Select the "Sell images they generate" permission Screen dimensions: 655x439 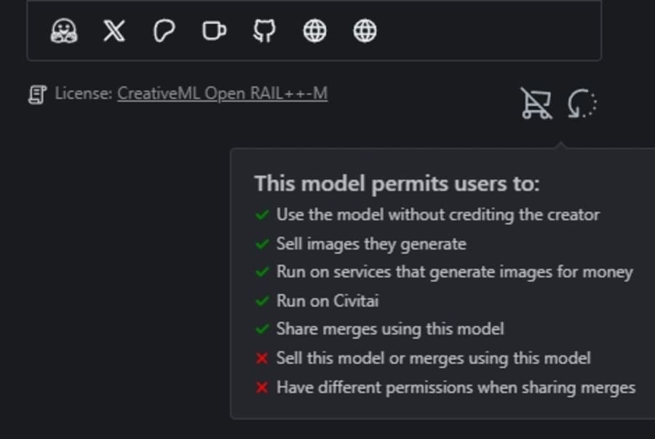(x=371, y=244)
